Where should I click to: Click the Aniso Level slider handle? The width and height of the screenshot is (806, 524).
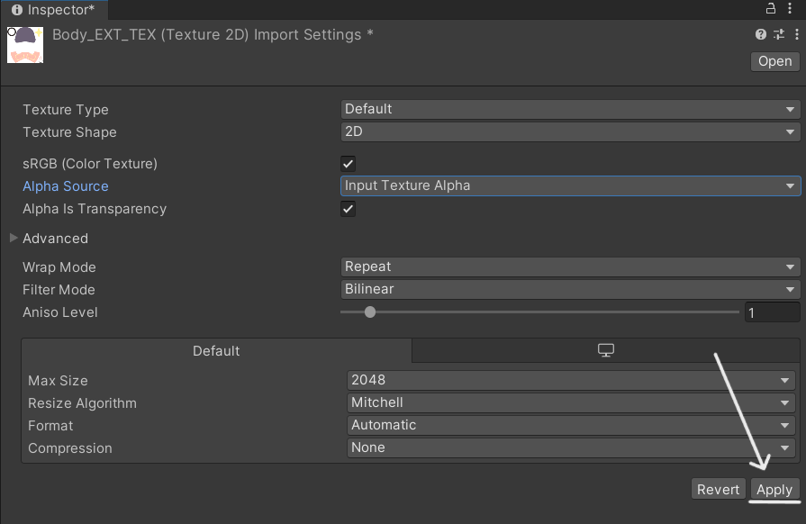(369, 312)
